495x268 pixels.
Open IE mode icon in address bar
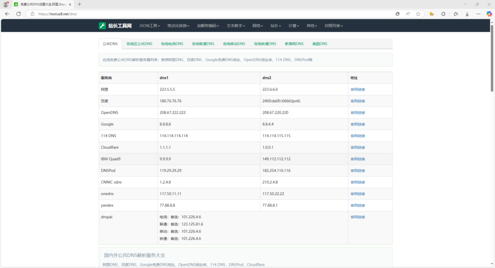pos(397,14)
